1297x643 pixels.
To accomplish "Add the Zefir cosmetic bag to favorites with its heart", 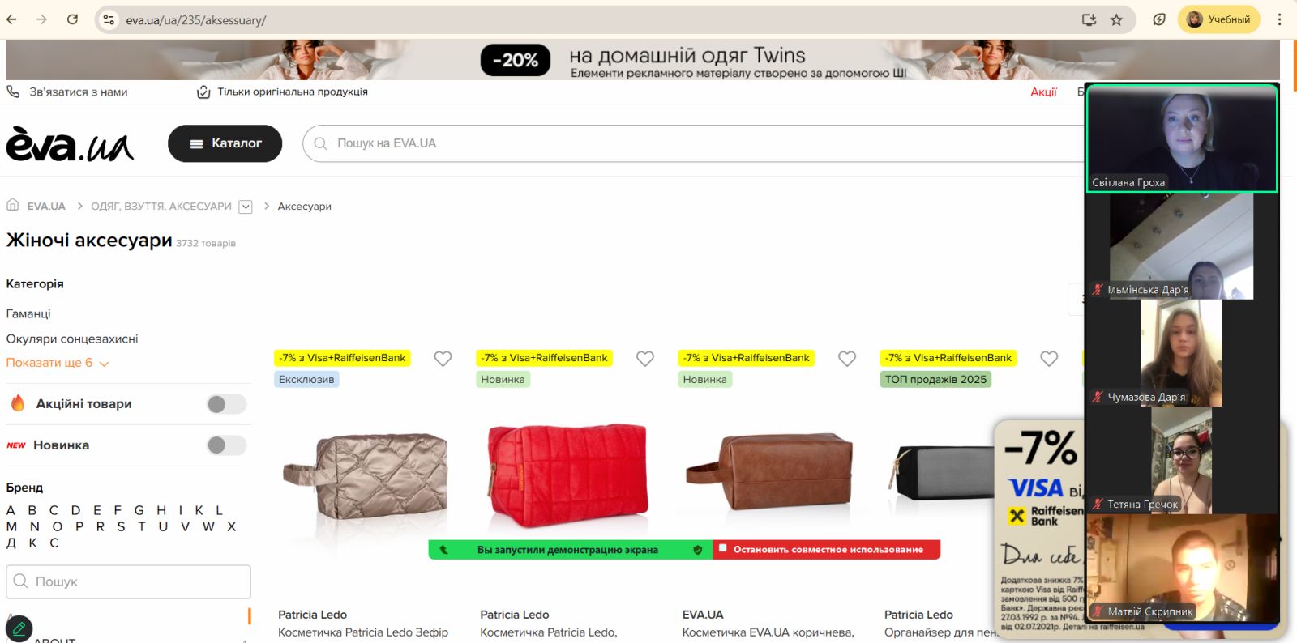I will point(443,359).
